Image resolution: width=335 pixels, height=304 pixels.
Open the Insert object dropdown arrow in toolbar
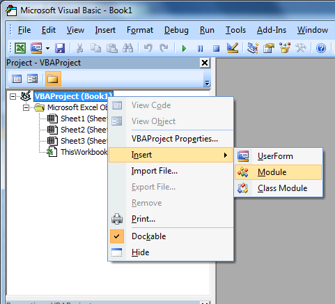click(47, 49)
